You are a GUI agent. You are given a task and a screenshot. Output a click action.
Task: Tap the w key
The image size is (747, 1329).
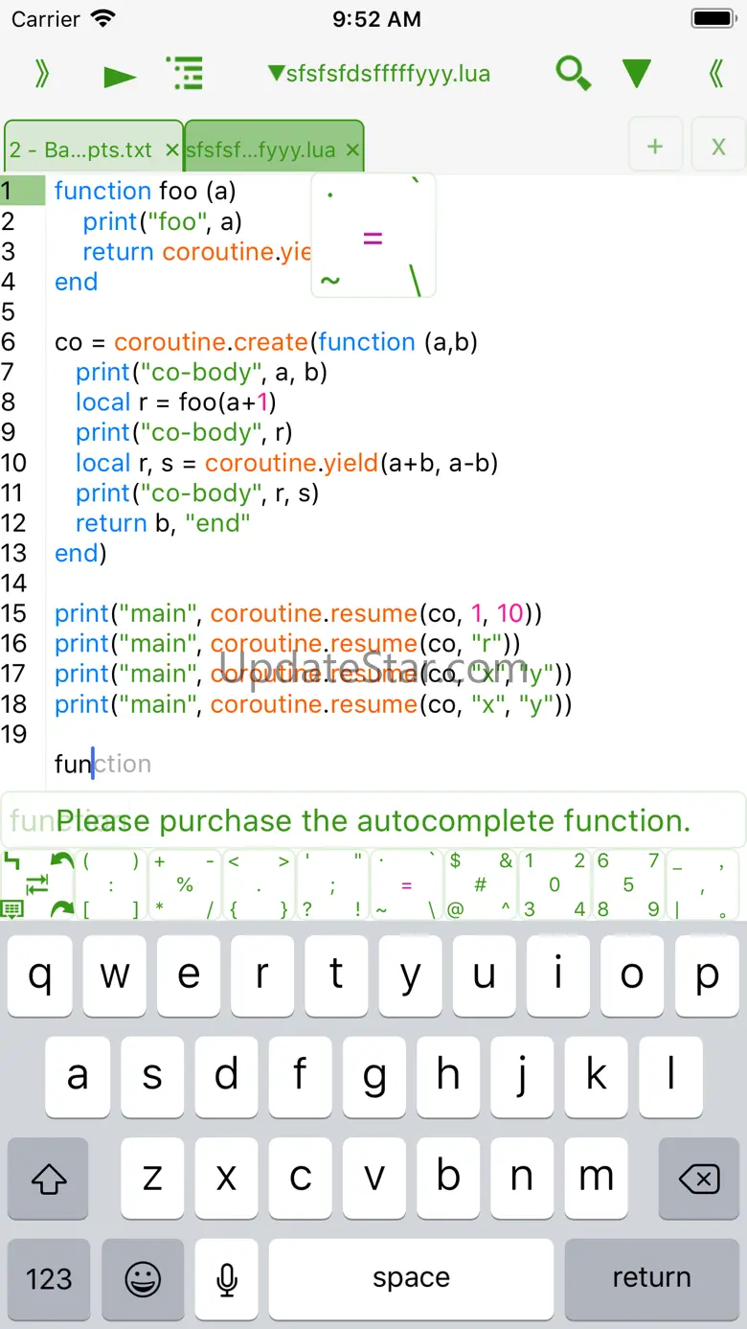(114, 974)
